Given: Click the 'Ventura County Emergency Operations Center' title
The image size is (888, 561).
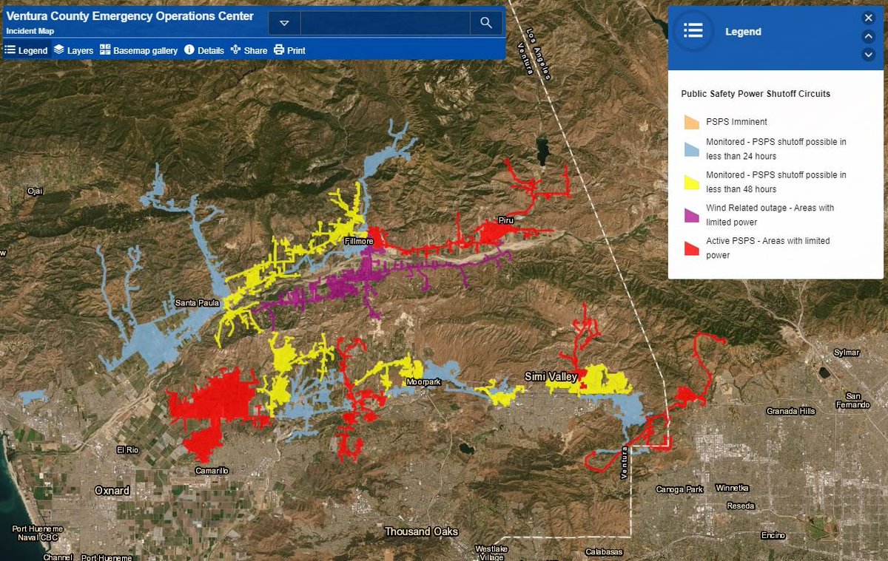Looking at the screenshot, I should [x=129, y=16].
